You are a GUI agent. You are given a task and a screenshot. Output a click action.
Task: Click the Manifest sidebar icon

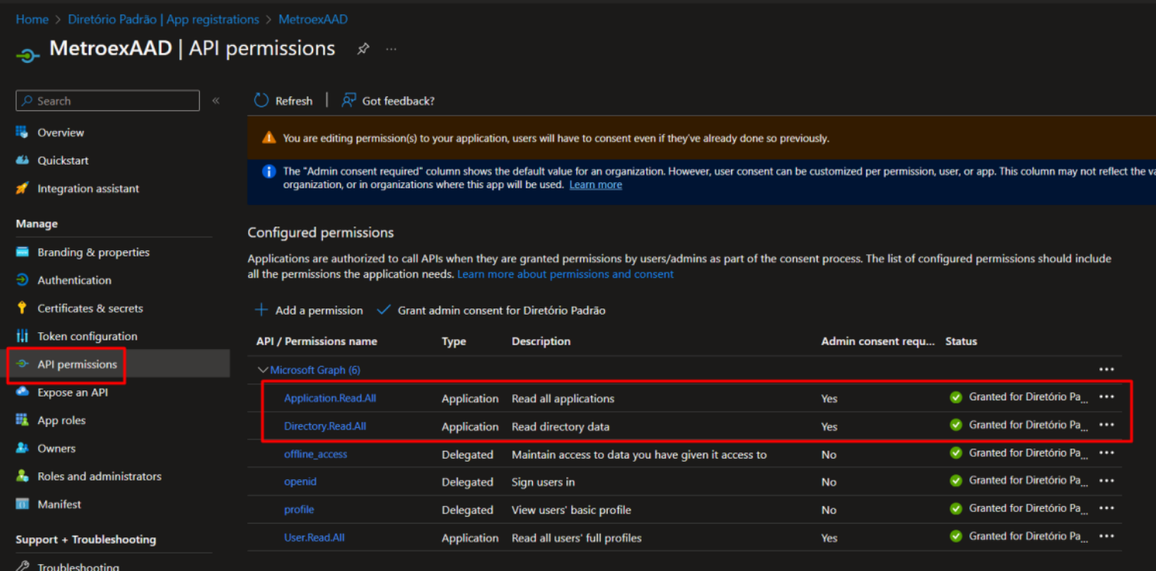[22, 504]
